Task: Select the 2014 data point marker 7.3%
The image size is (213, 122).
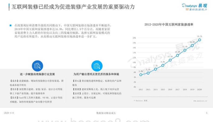Action: 155,69
